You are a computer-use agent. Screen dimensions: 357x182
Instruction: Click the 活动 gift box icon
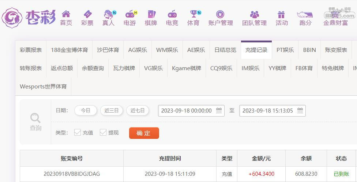[281, 14]
